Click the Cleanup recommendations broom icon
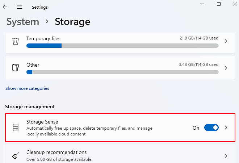239x163 pixels. (x=16, y=156)
